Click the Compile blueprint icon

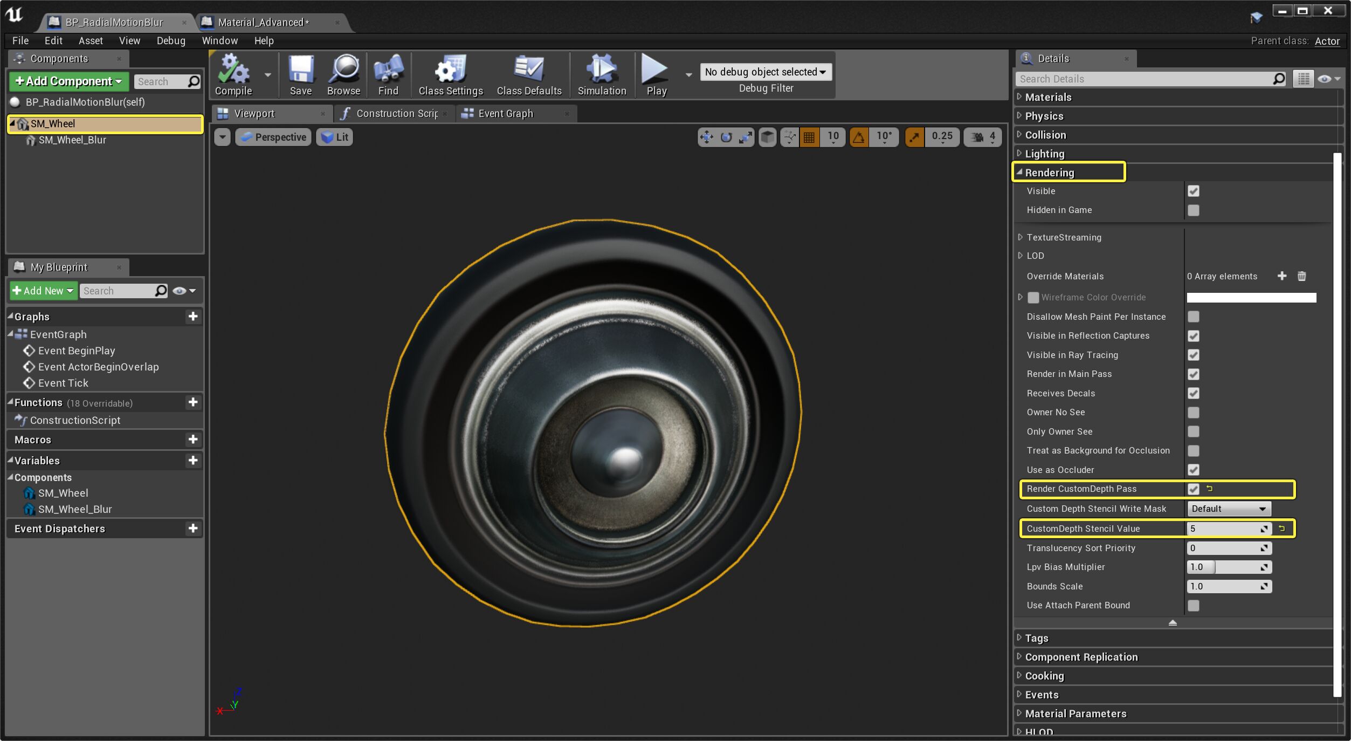pos(233,70)
